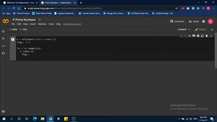
Task: Add a comment to cell icon
Action: 194,36
